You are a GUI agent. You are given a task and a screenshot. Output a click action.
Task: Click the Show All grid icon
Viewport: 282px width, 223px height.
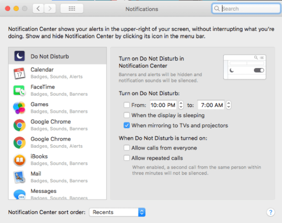click(72, 8)
